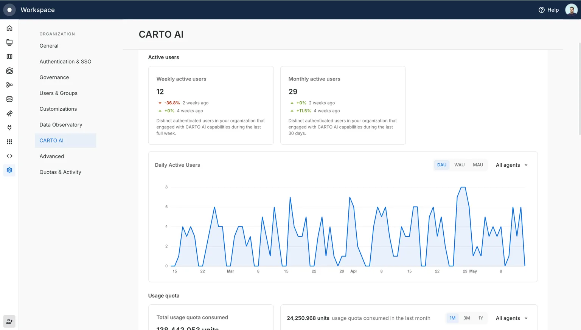This screenshot has height=330, width=581.
Task: Open All agents dropdown in Usage quota
Action: (x=511, y=318)
